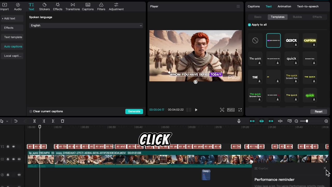Play the video preview
This screenshot has height=187, width=332.
point(196,110)
